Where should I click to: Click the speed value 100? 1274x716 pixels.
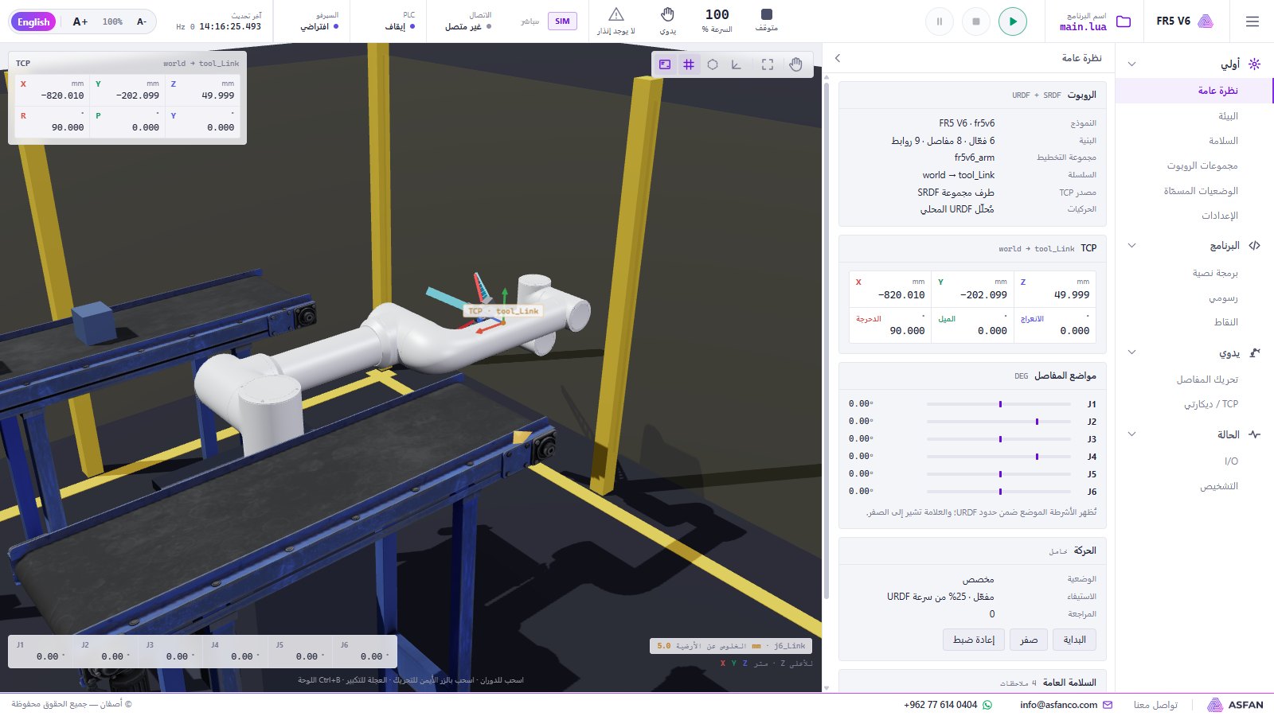point(717,14)
